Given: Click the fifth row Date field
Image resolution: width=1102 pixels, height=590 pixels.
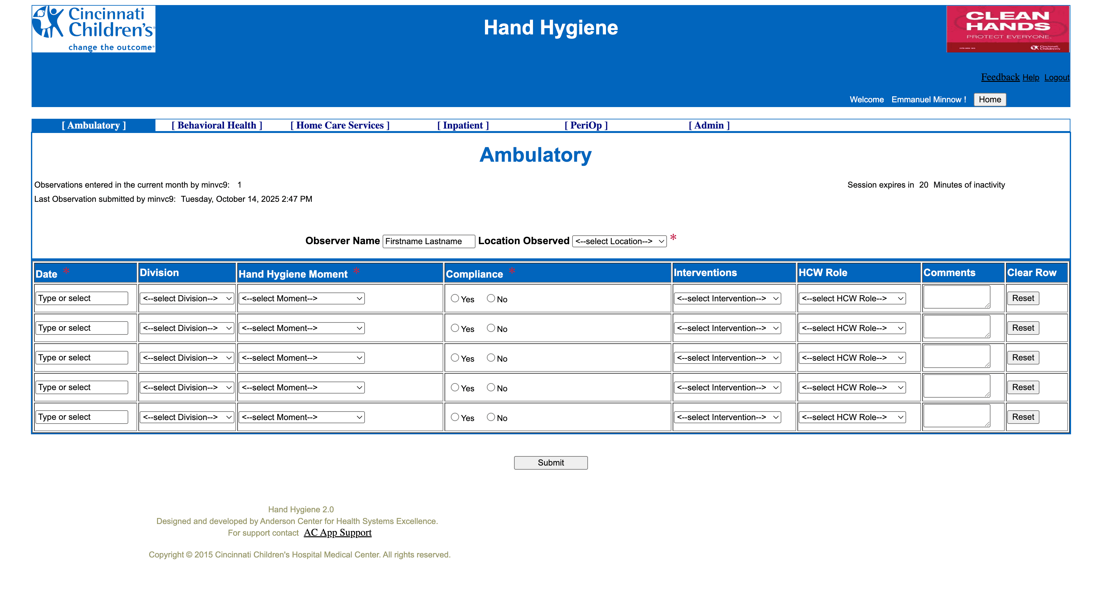Looking at the screenshot, I should (x=82, y=417).
